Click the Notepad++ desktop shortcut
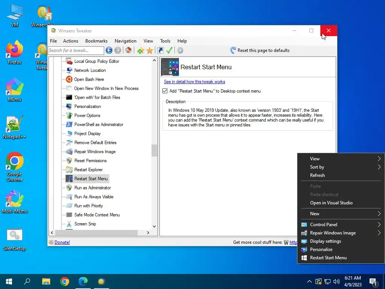 tap(15, 127)
